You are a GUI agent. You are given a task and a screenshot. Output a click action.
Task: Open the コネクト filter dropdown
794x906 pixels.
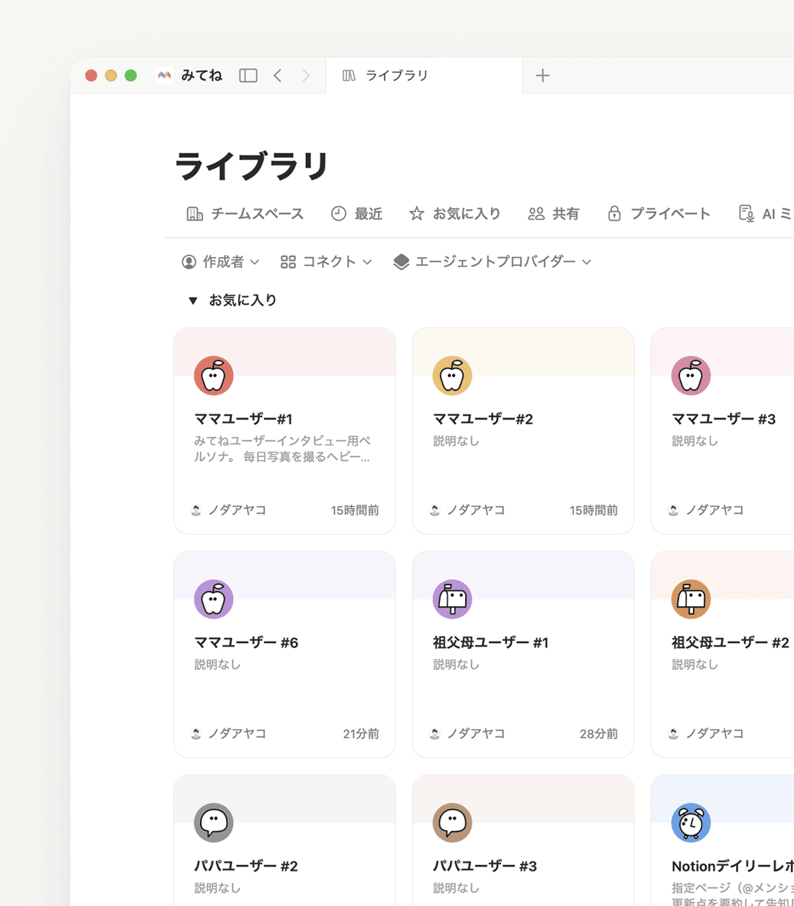click(326, 262)
